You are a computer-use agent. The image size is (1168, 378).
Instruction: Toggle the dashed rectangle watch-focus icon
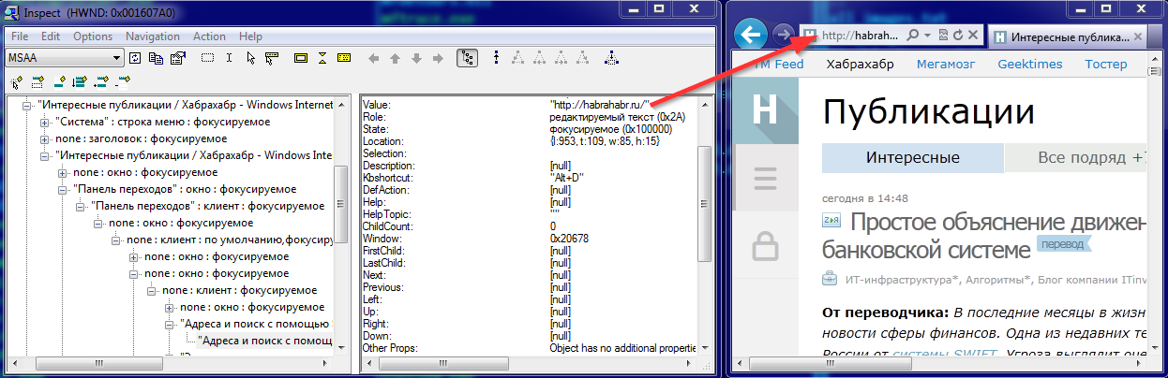click(x=207, y=58)
